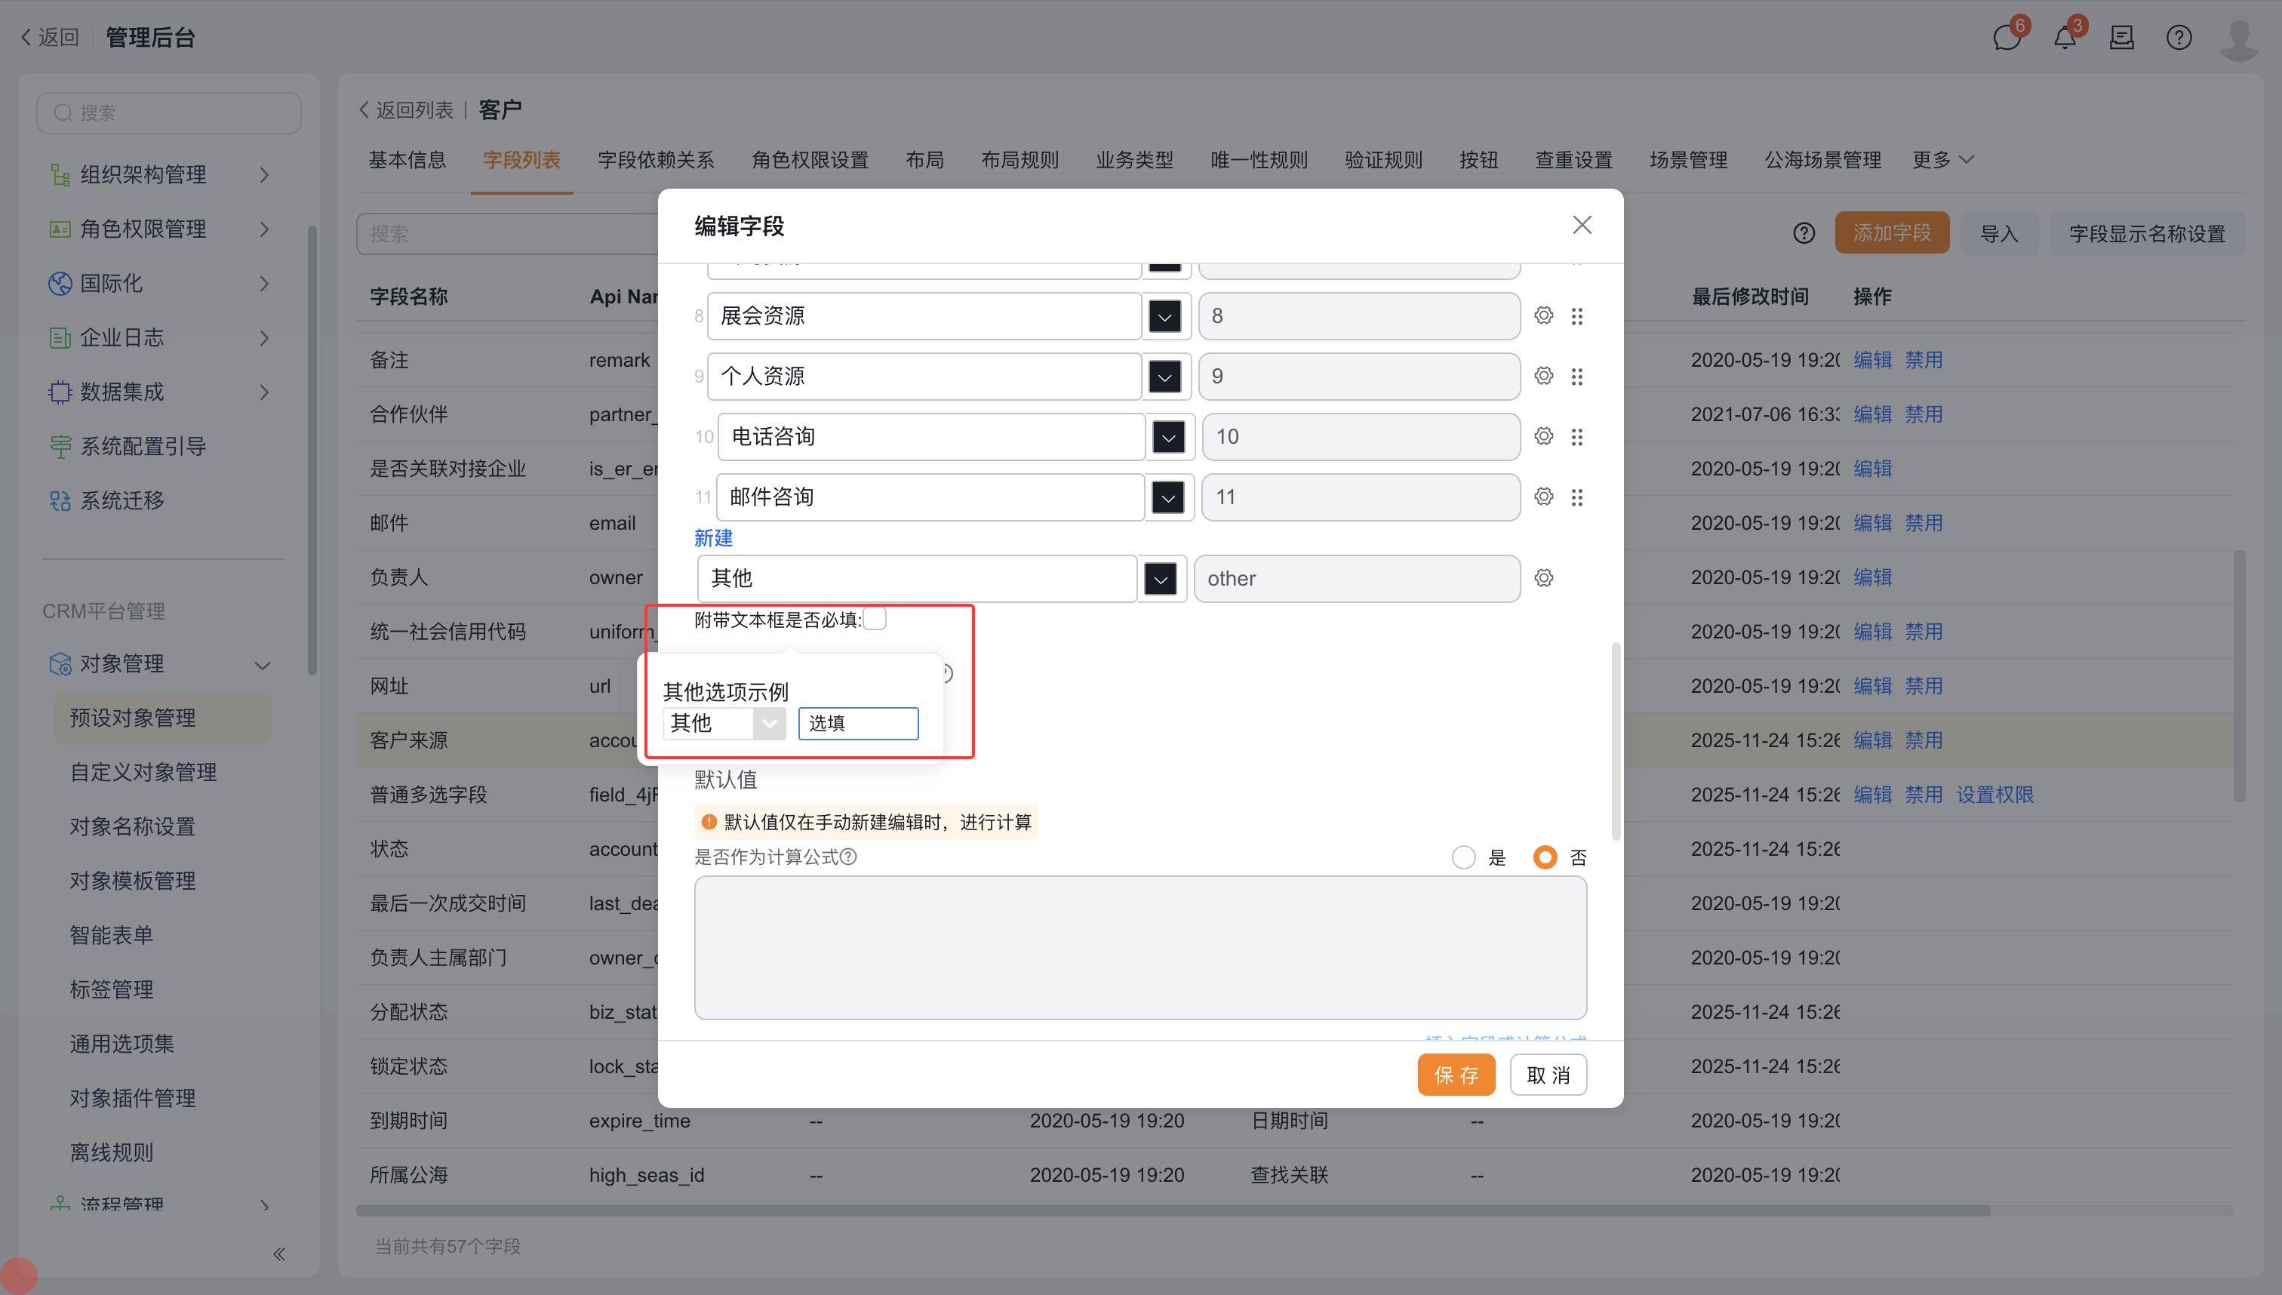Open dark color swatch for 个人资源
Image resolution: width=2282 pixels, height=1295 pixels.
[1164, 377]
